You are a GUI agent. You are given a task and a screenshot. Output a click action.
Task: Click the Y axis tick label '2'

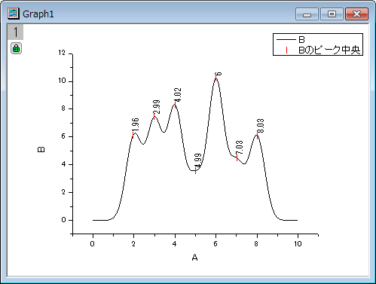(63, 192)
